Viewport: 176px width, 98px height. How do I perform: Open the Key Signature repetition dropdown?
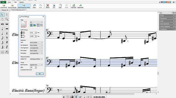coord(36,45)
